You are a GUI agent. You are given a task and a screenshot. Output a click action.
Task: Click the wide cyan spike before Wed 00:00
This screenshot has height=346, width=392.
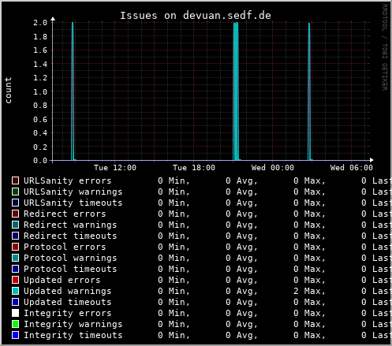click(236, 91)
